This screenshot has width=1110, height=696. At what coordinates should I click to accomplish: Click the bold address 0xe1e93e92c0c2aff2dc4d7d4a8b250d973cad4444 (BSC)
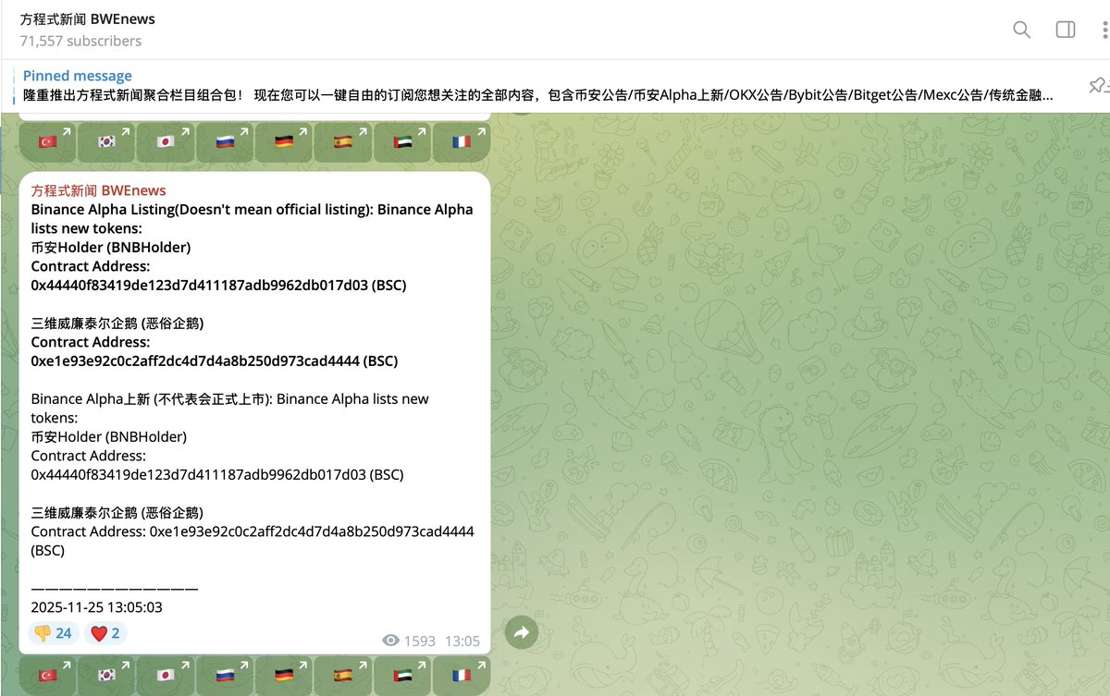coord(215,360)
